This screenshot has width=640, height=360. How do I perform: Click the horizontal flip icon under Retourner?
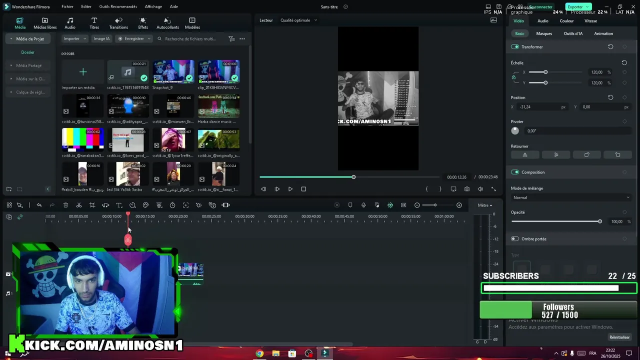(x=525, y=155)
